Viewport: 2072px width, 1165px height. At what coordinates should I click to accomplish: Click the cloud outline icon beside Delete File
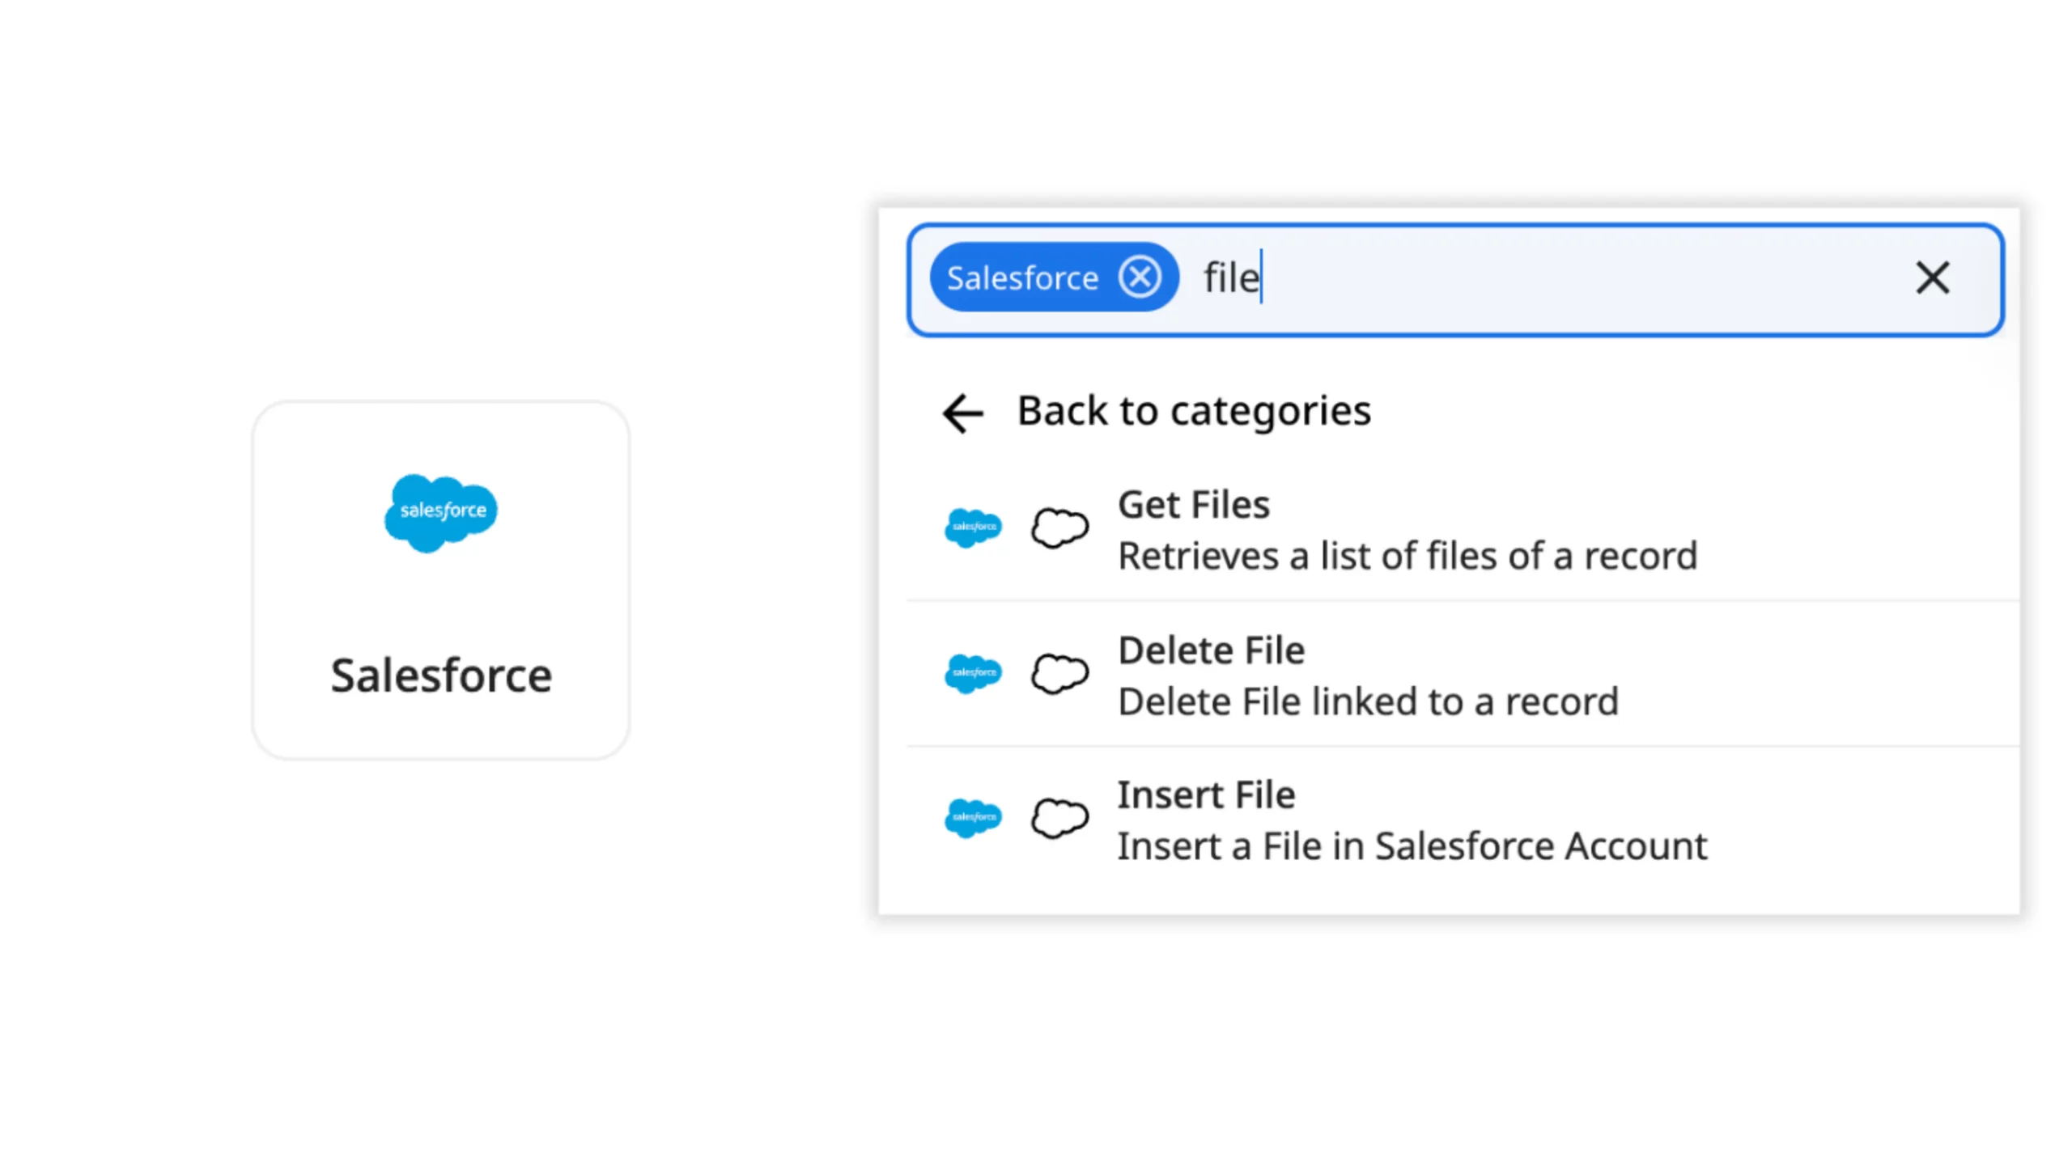1059,673
